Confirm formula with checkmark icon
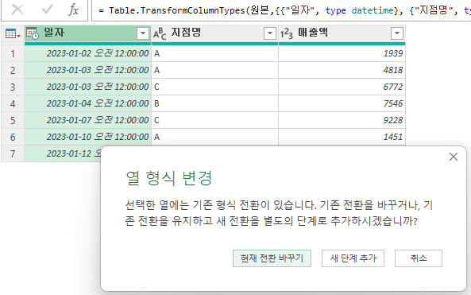This screenshot has height=295, width=471. point(47,10)
